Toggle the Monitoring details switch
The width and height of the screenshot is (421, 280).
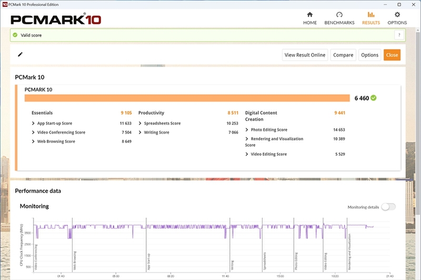click(388, 207)
